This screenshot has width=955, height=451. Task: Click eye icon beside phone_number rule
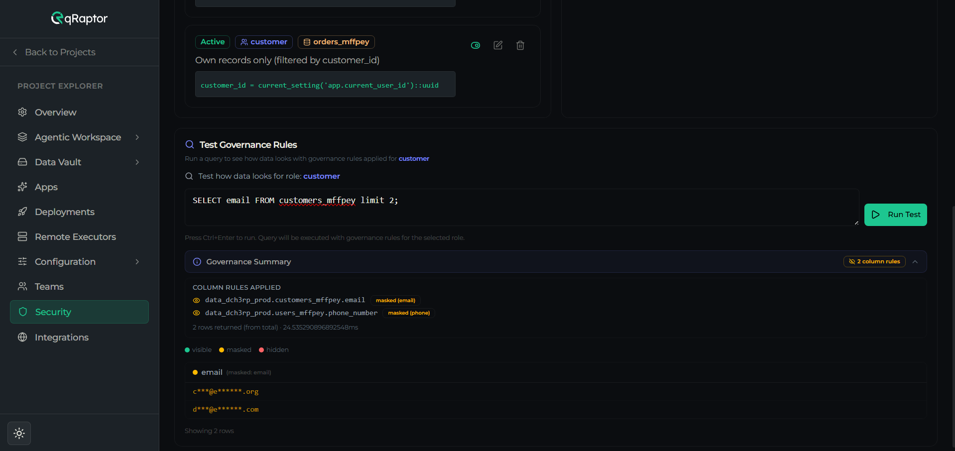point(196,313)
